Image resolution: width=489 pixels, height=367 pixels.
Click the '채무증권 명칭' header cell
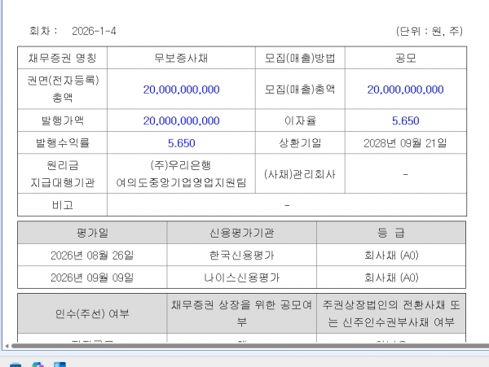pyautogui.click(x=63, y=58)
